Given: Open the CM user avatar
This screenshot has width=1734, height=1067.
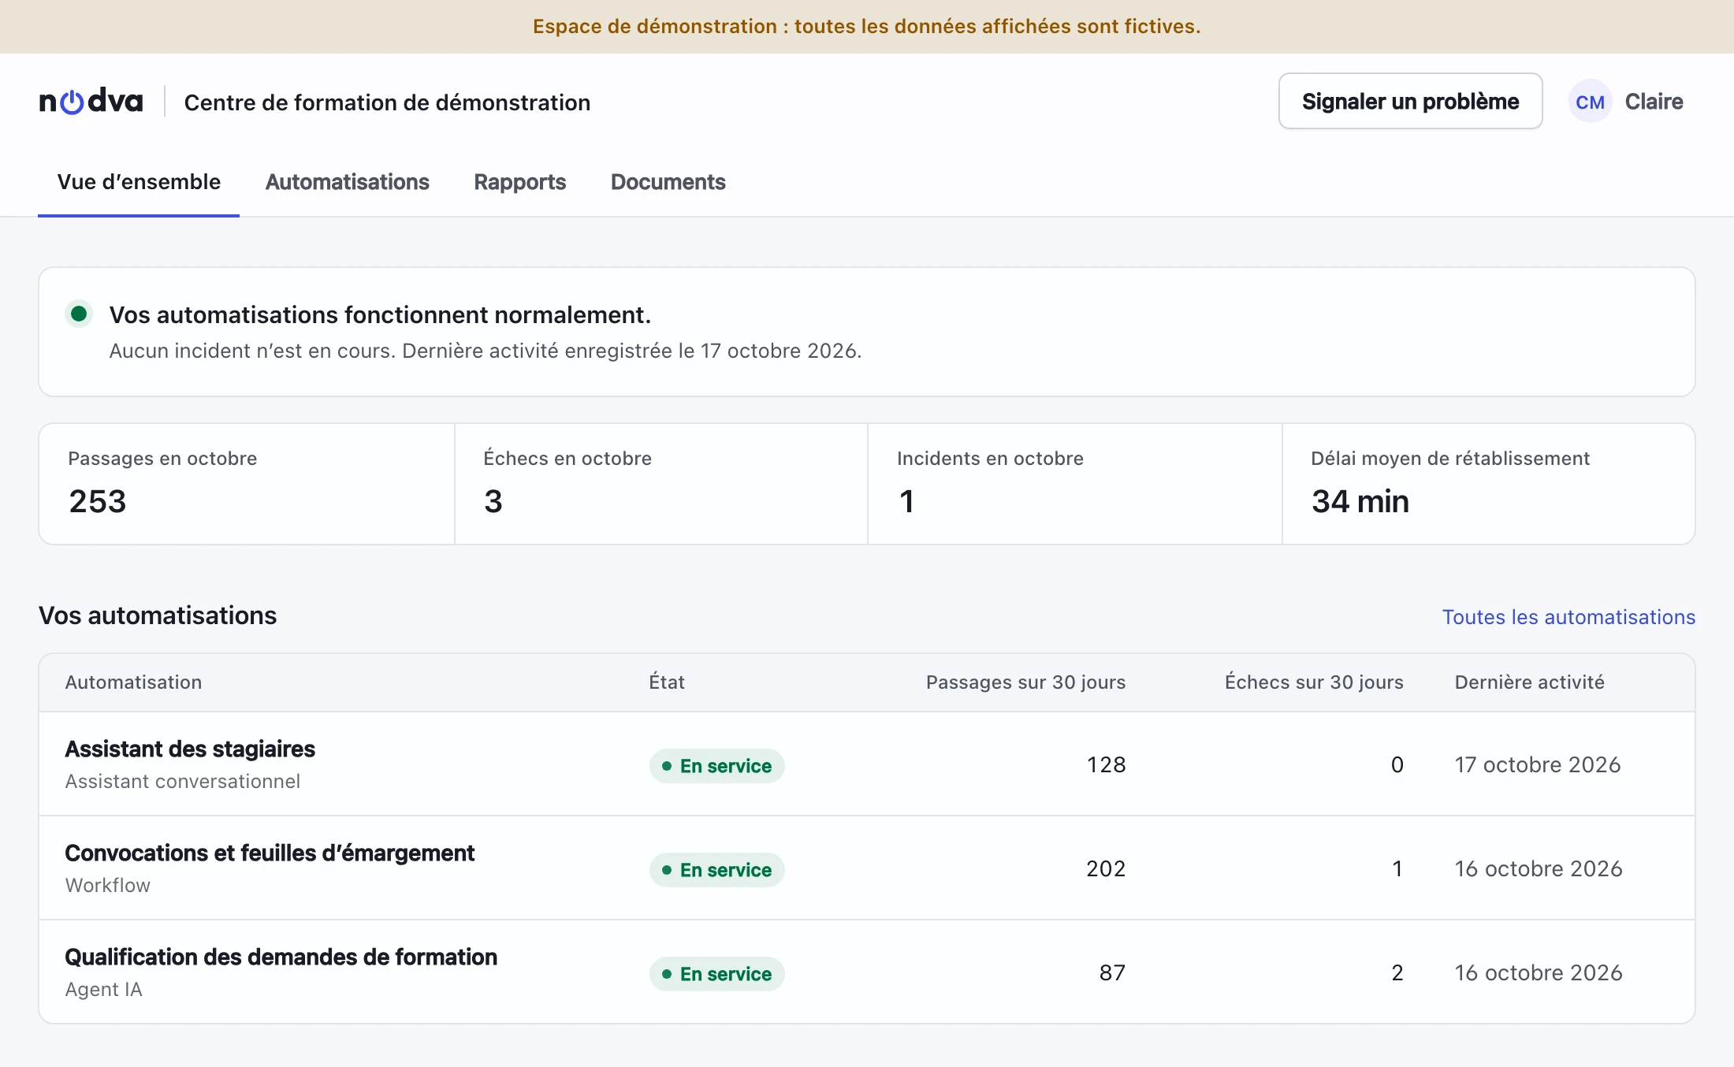Looking at the screenshot, I should tap(1590, 102).
